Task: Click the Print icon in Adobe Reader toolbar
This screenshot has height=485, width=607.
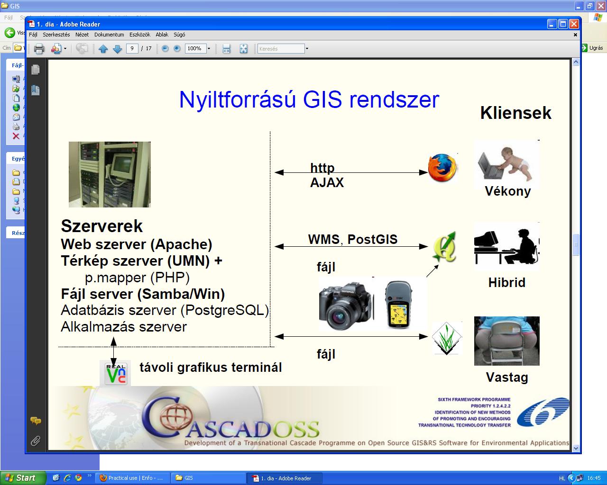Action: pyautogui.click(x=39, y=48)
